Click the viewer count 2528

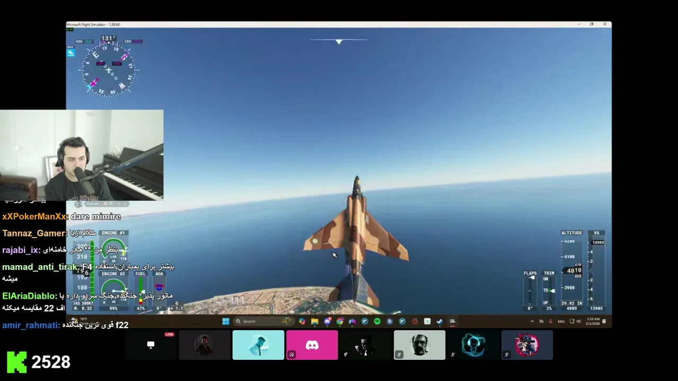point(51,362)
